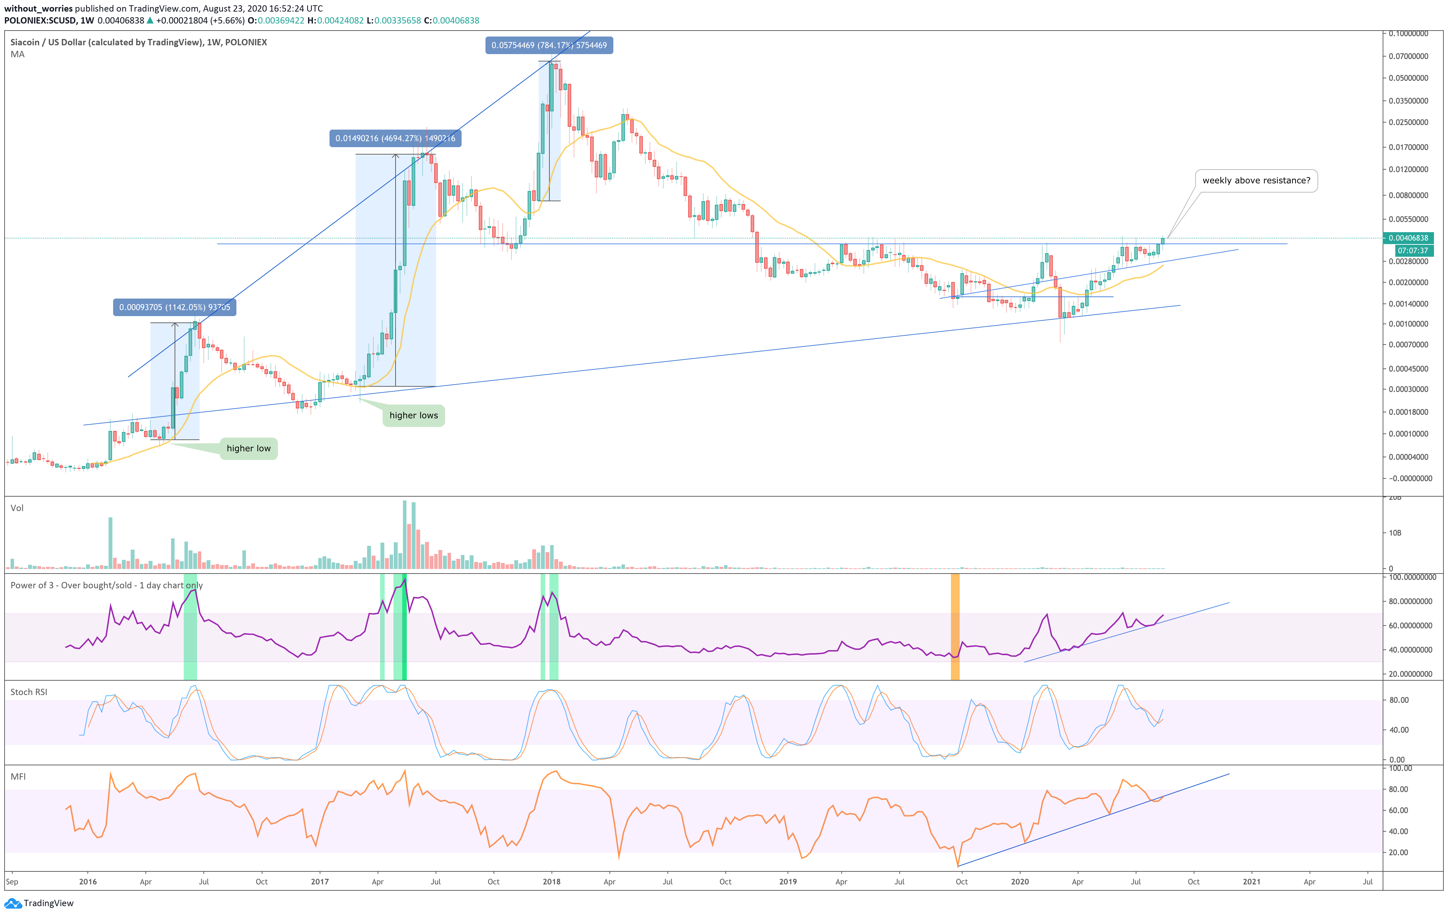Click the Vol pane label
Screen dimensions: 1448x916
[17, 508]
